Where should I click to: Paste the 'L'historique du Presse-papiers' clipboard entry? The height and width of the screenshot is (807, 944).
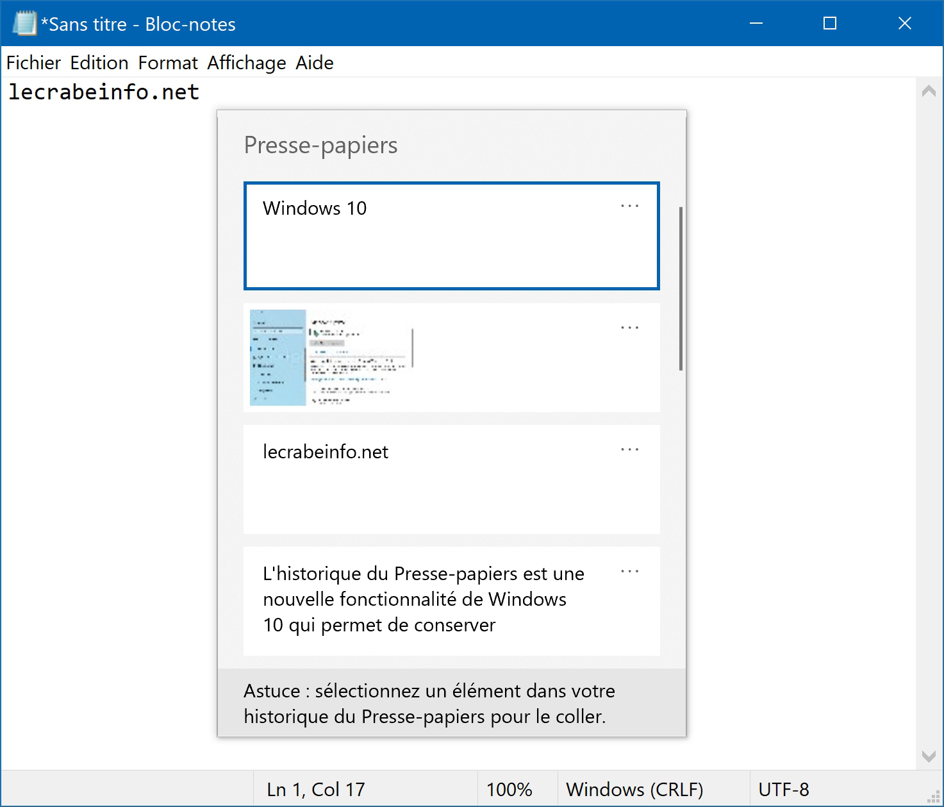coord(452,601)
